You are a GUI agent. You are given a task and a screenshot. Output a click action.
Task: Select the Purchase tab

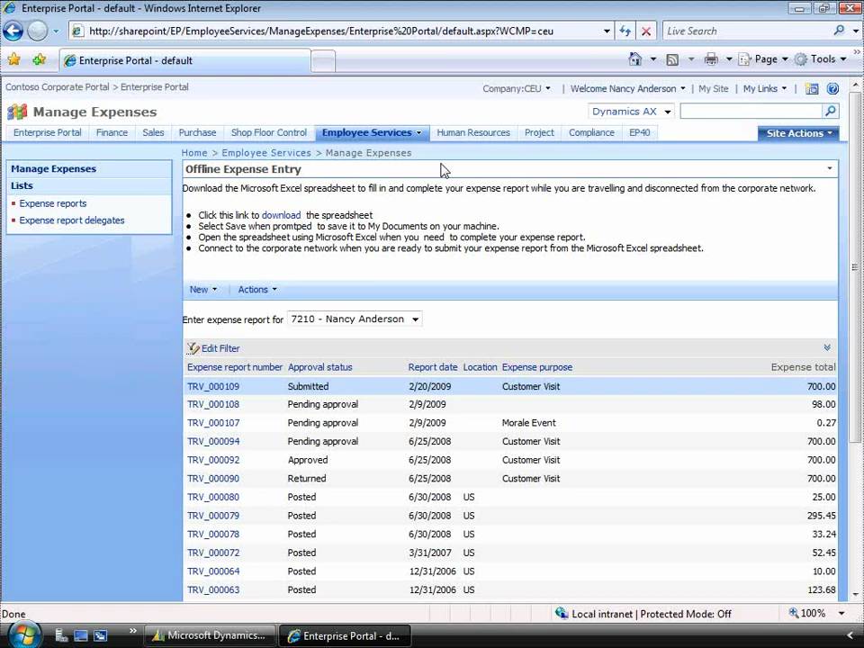point(197,133)
